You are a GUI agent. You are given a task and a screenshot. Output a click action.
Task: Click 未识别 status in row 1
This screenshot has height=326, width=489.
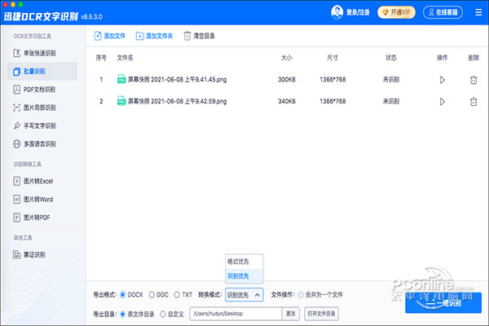(391, 80)
